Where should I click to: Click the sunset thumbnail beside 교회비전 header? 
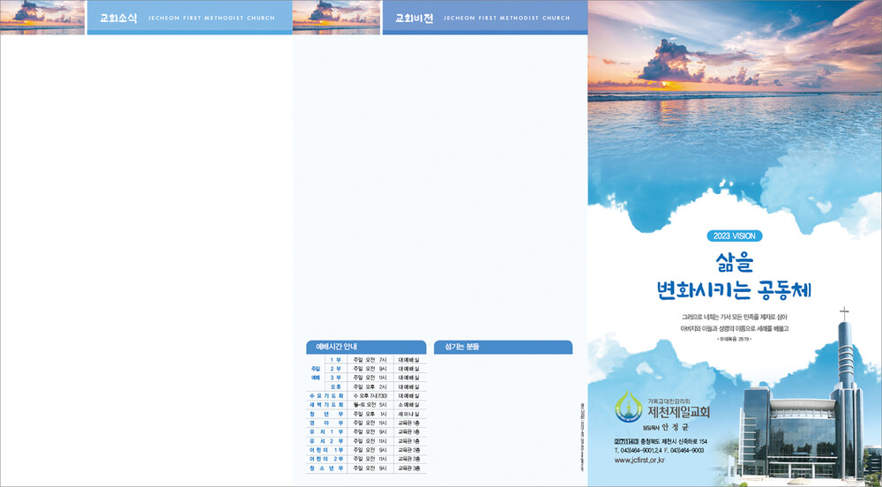click(335, 18)
